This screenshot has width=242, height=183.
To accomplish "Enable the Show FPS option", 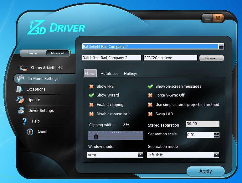I will [91, 86].
